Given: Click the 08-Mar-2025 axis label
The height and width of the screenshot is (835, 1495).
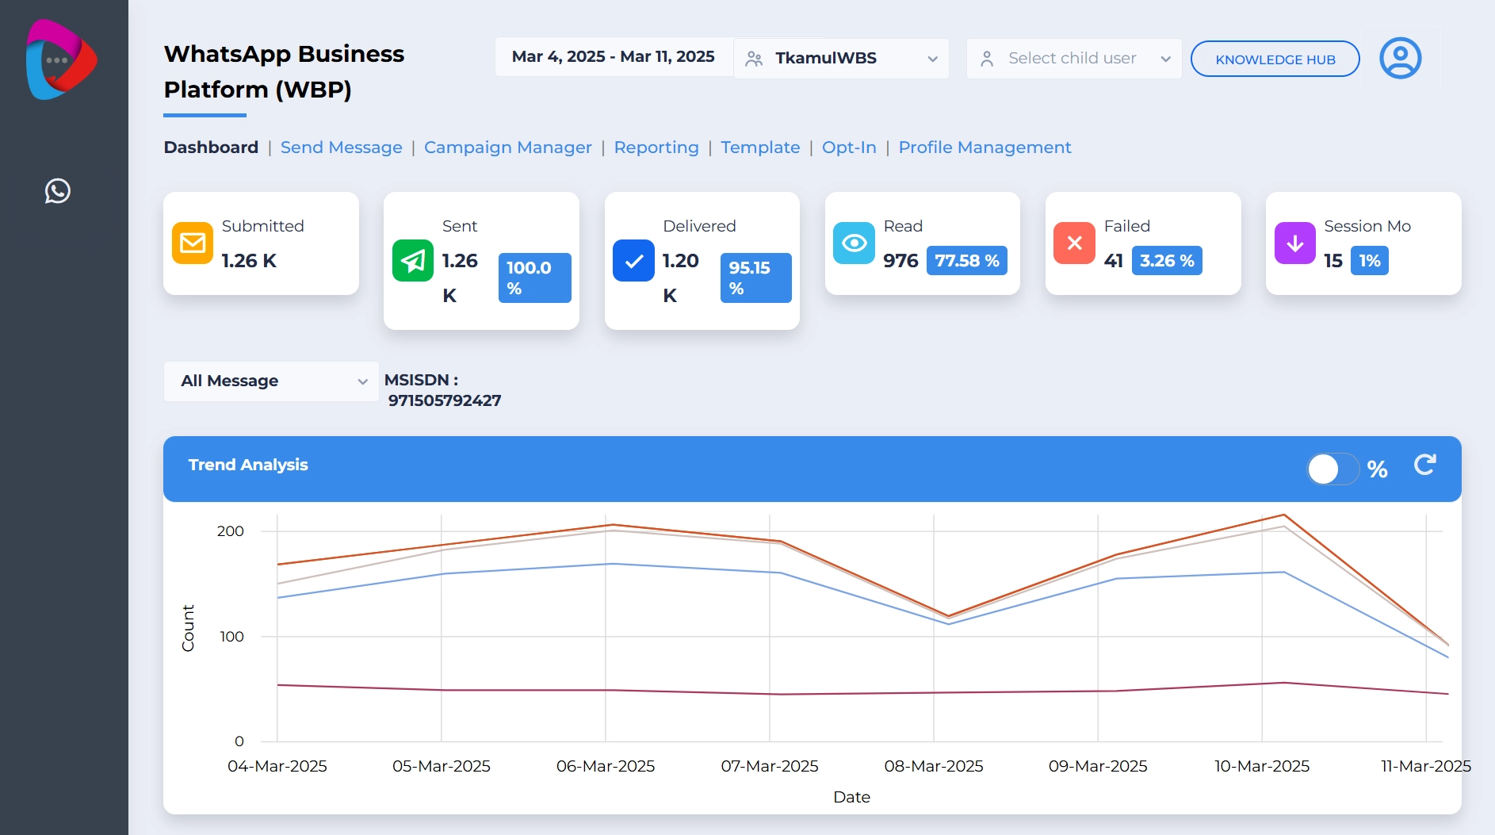Looking at the screenshot, I should pyautogui.click(x=934, y=766).
